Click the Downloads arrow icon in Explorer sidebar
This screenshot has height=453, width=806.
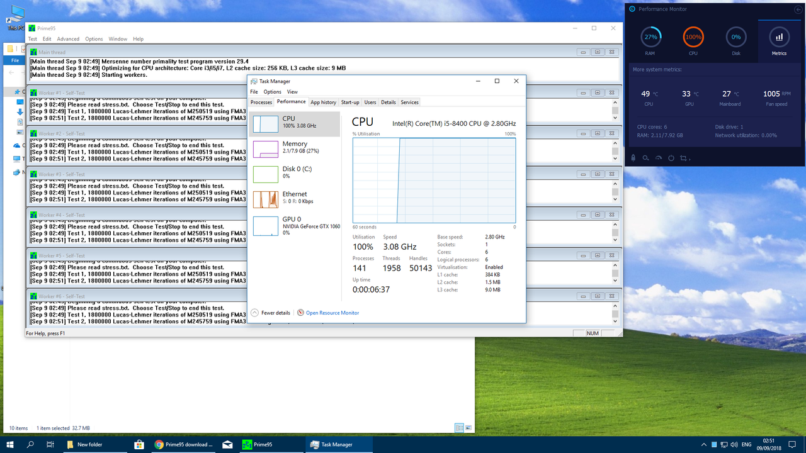point(20,111)
